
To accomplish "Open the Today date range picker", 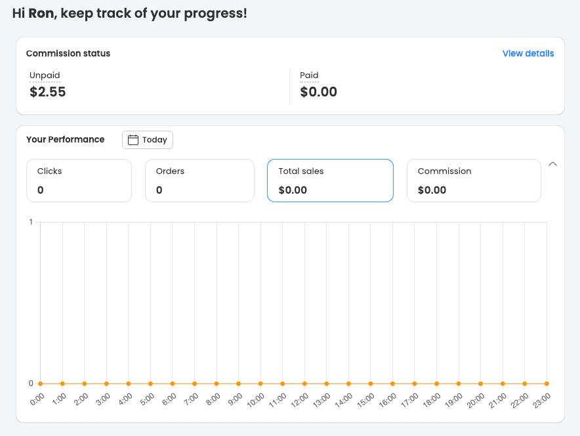I will click(x=148, y=140).
